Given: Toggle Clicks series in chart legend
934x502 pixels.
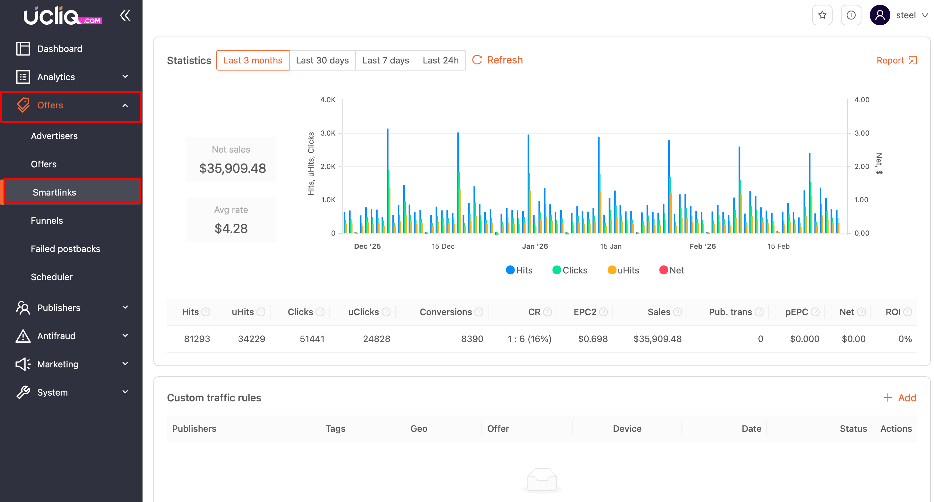Looking at the screenshot, I should pyautogui.click(x=569, y=270).
